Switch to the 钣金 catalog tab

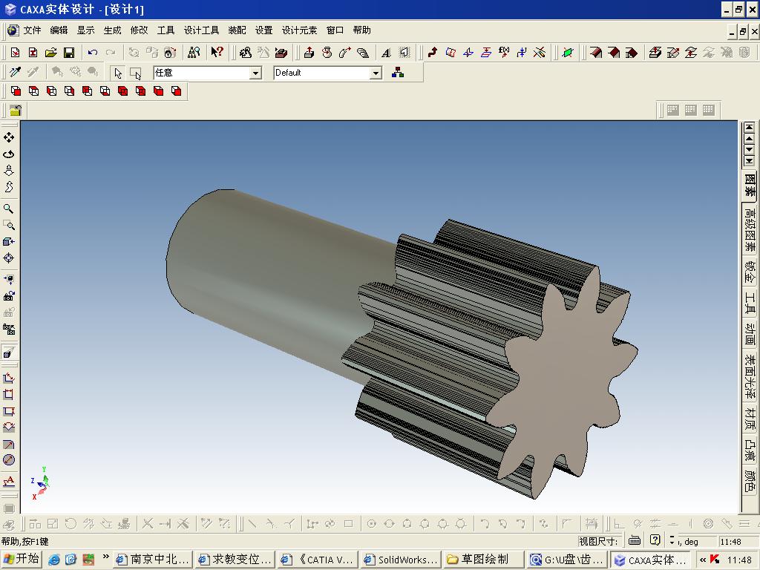[750, 272]
